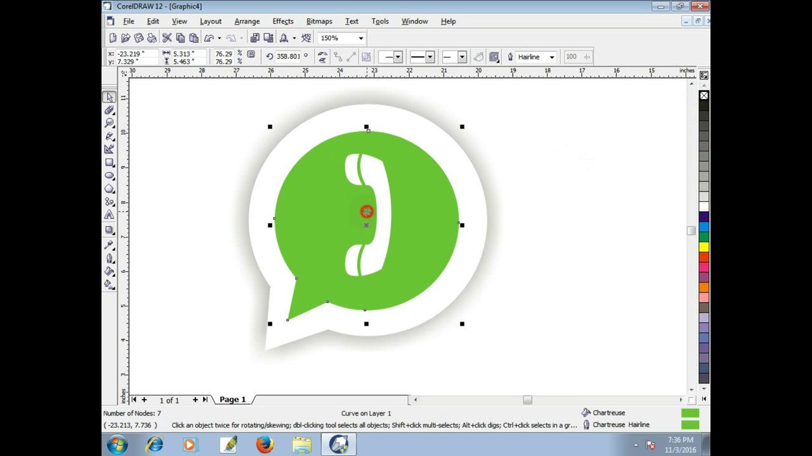Click the Open file icon

pyautogui.click(x=126, y=38)
